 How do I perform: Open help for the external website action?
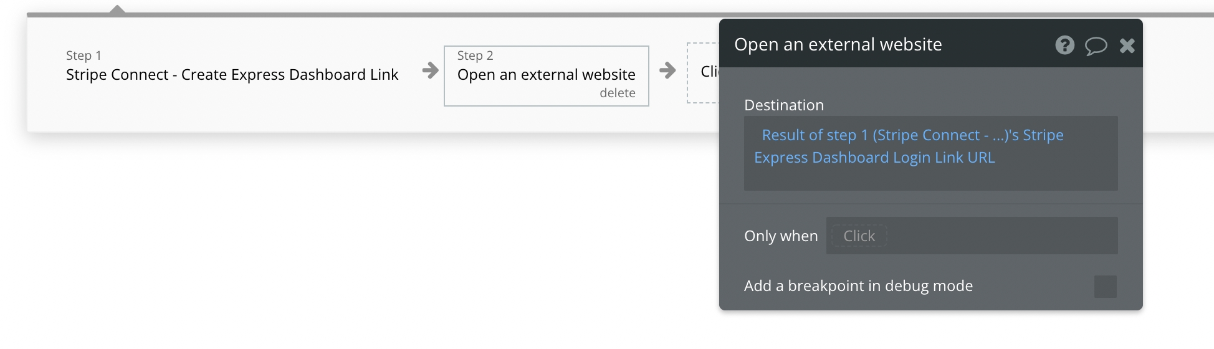coord(1064,45)
